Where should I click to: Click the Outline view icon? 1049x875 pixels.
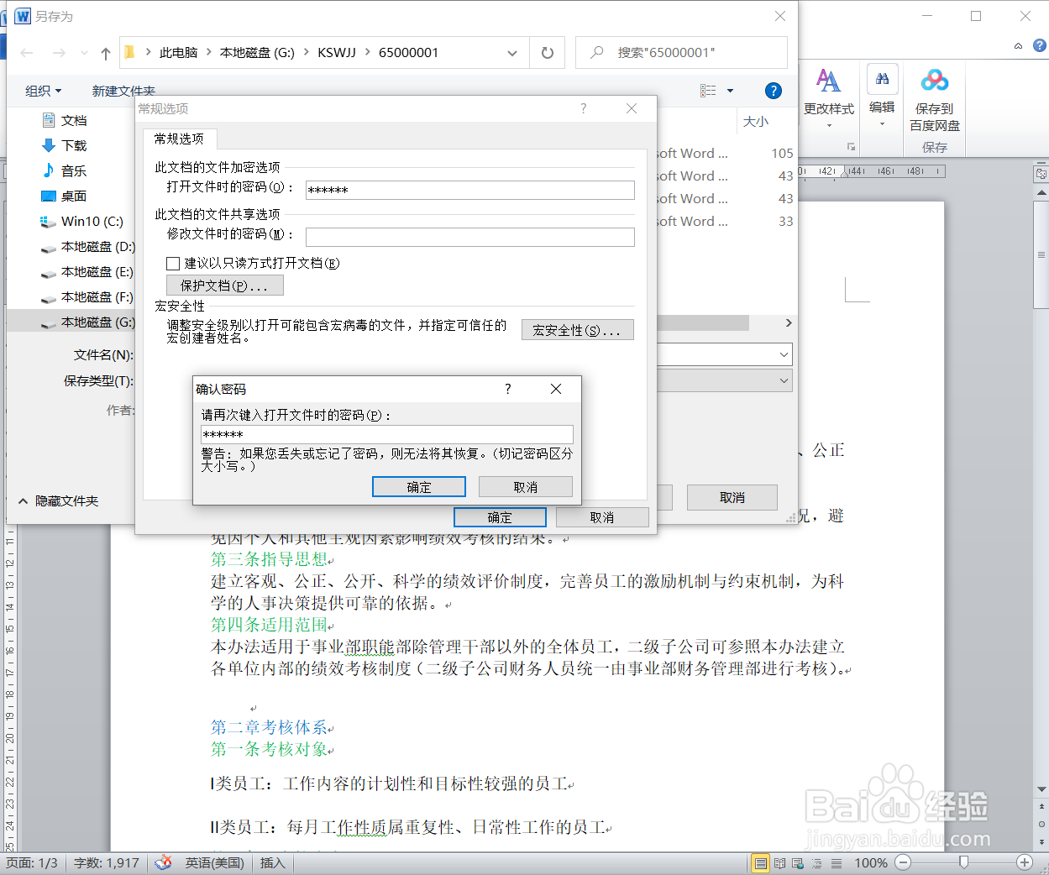pyautogui.click(x=816, y=862)
